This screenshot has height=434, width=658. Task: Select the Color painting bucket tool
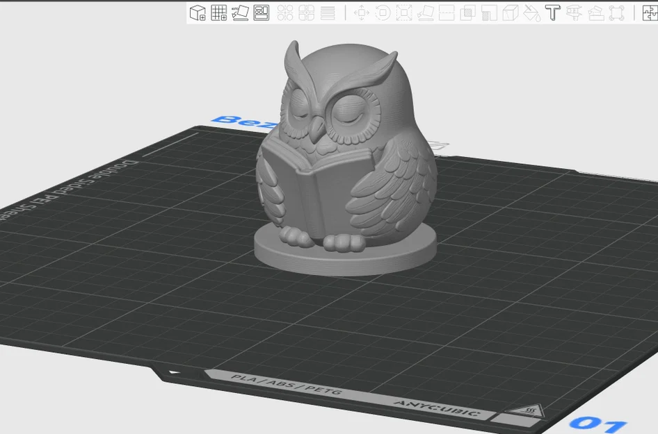pyautogui.click(x=531, y=12)
